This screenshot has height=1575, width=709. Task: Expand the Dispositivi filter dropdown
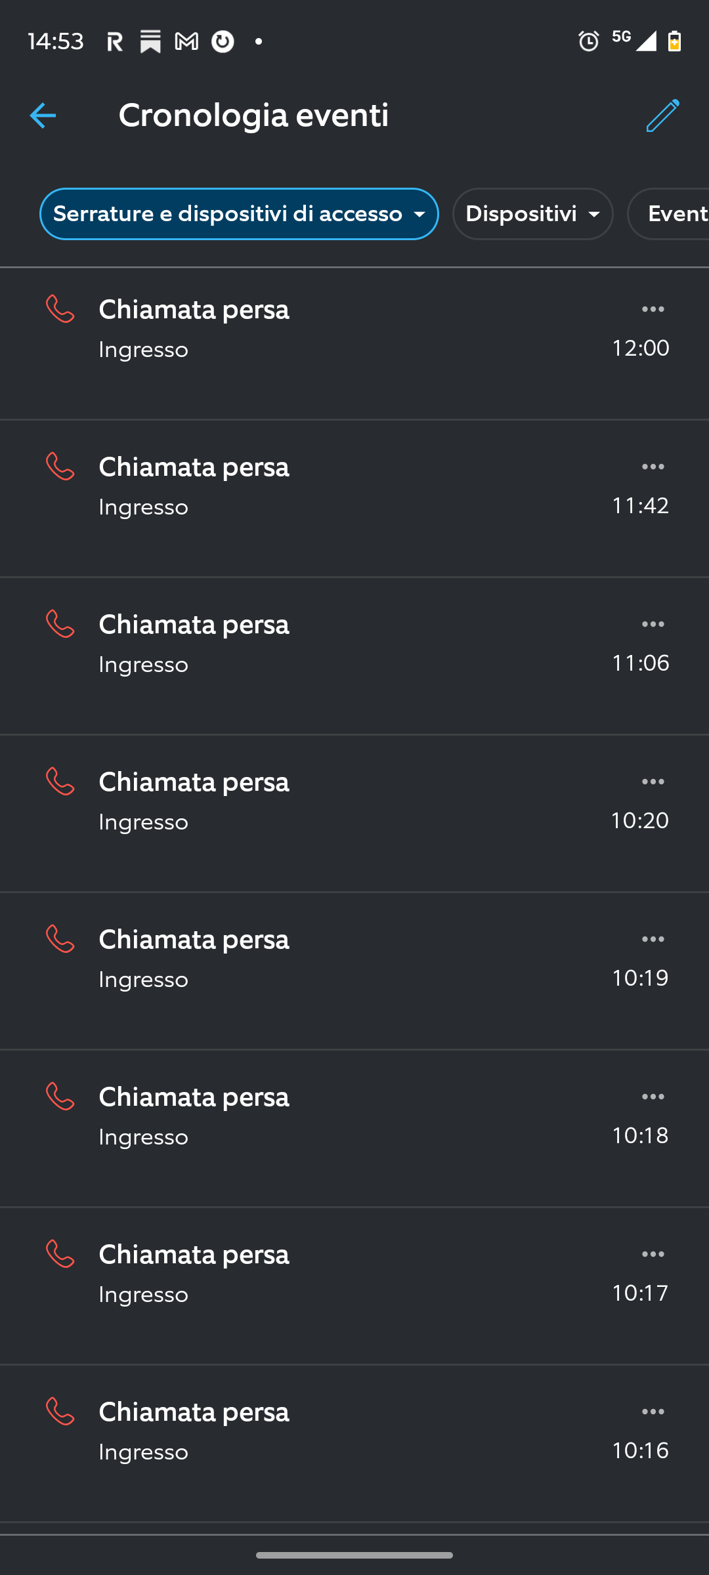point(532,214)
